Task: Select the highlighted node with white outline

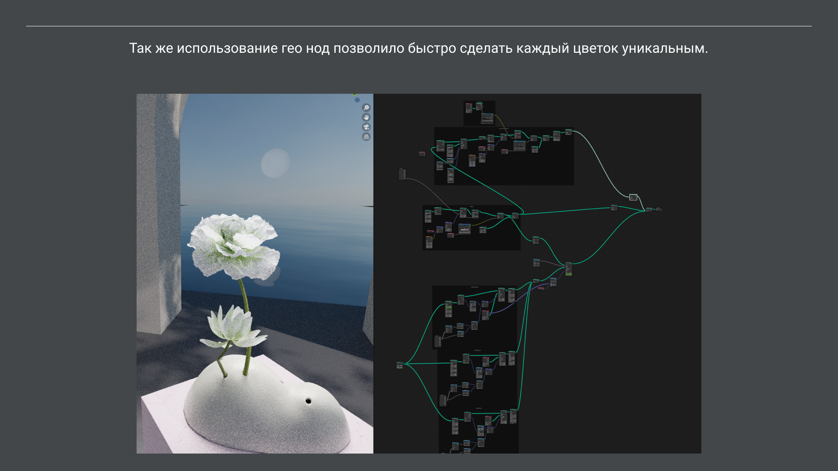Action: click(x=633, y=197)
